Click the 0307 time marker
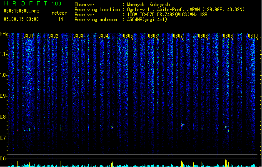 tap(178, 36)
